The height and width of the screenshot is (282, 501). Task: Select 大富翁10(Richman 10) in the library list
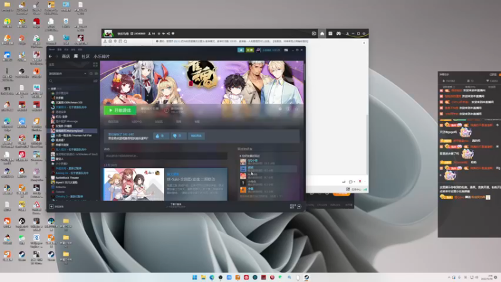pos(69,102)
